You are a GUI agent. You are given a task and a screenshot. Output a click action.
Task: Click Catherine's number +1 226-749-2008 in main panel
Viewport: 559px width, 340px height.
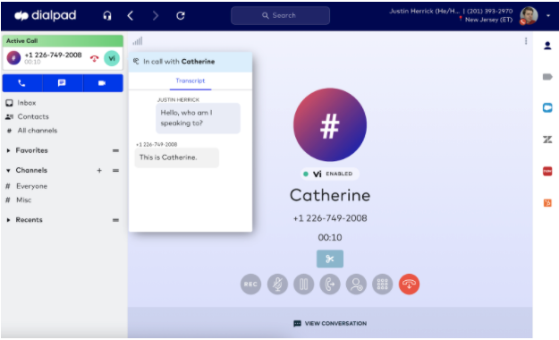330,218
